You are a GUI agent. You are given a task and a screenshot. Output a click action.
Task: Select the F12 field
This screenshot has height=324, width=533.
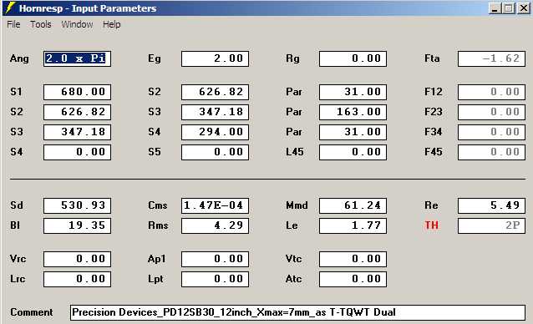tap(491, 92)
